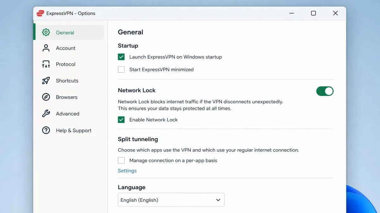Viewport: 380px width, 213px height.
Task: Click the Shortcuts rocket icon
Action: click(x=46, y=81)
